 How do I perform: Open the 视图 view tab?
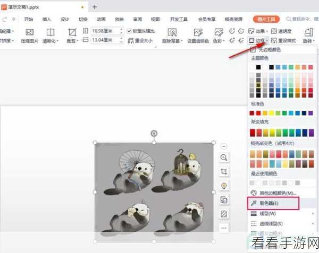155,19
